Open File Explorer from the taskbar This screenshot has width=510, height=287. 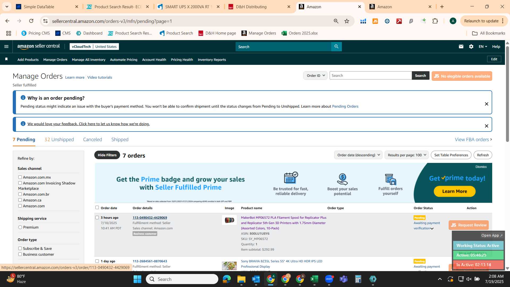[x=241, y=279]
